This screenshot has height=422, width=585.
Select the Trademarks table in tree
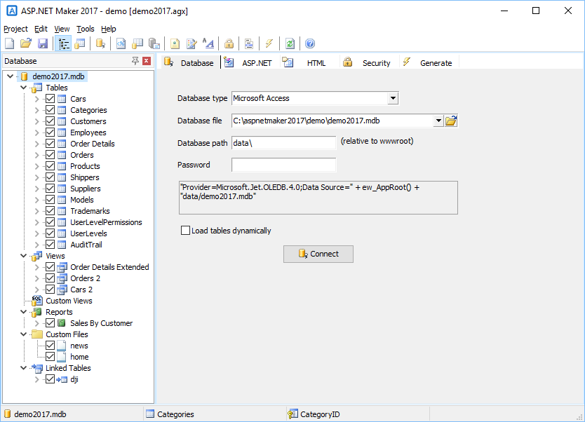(x=90, y=211)
